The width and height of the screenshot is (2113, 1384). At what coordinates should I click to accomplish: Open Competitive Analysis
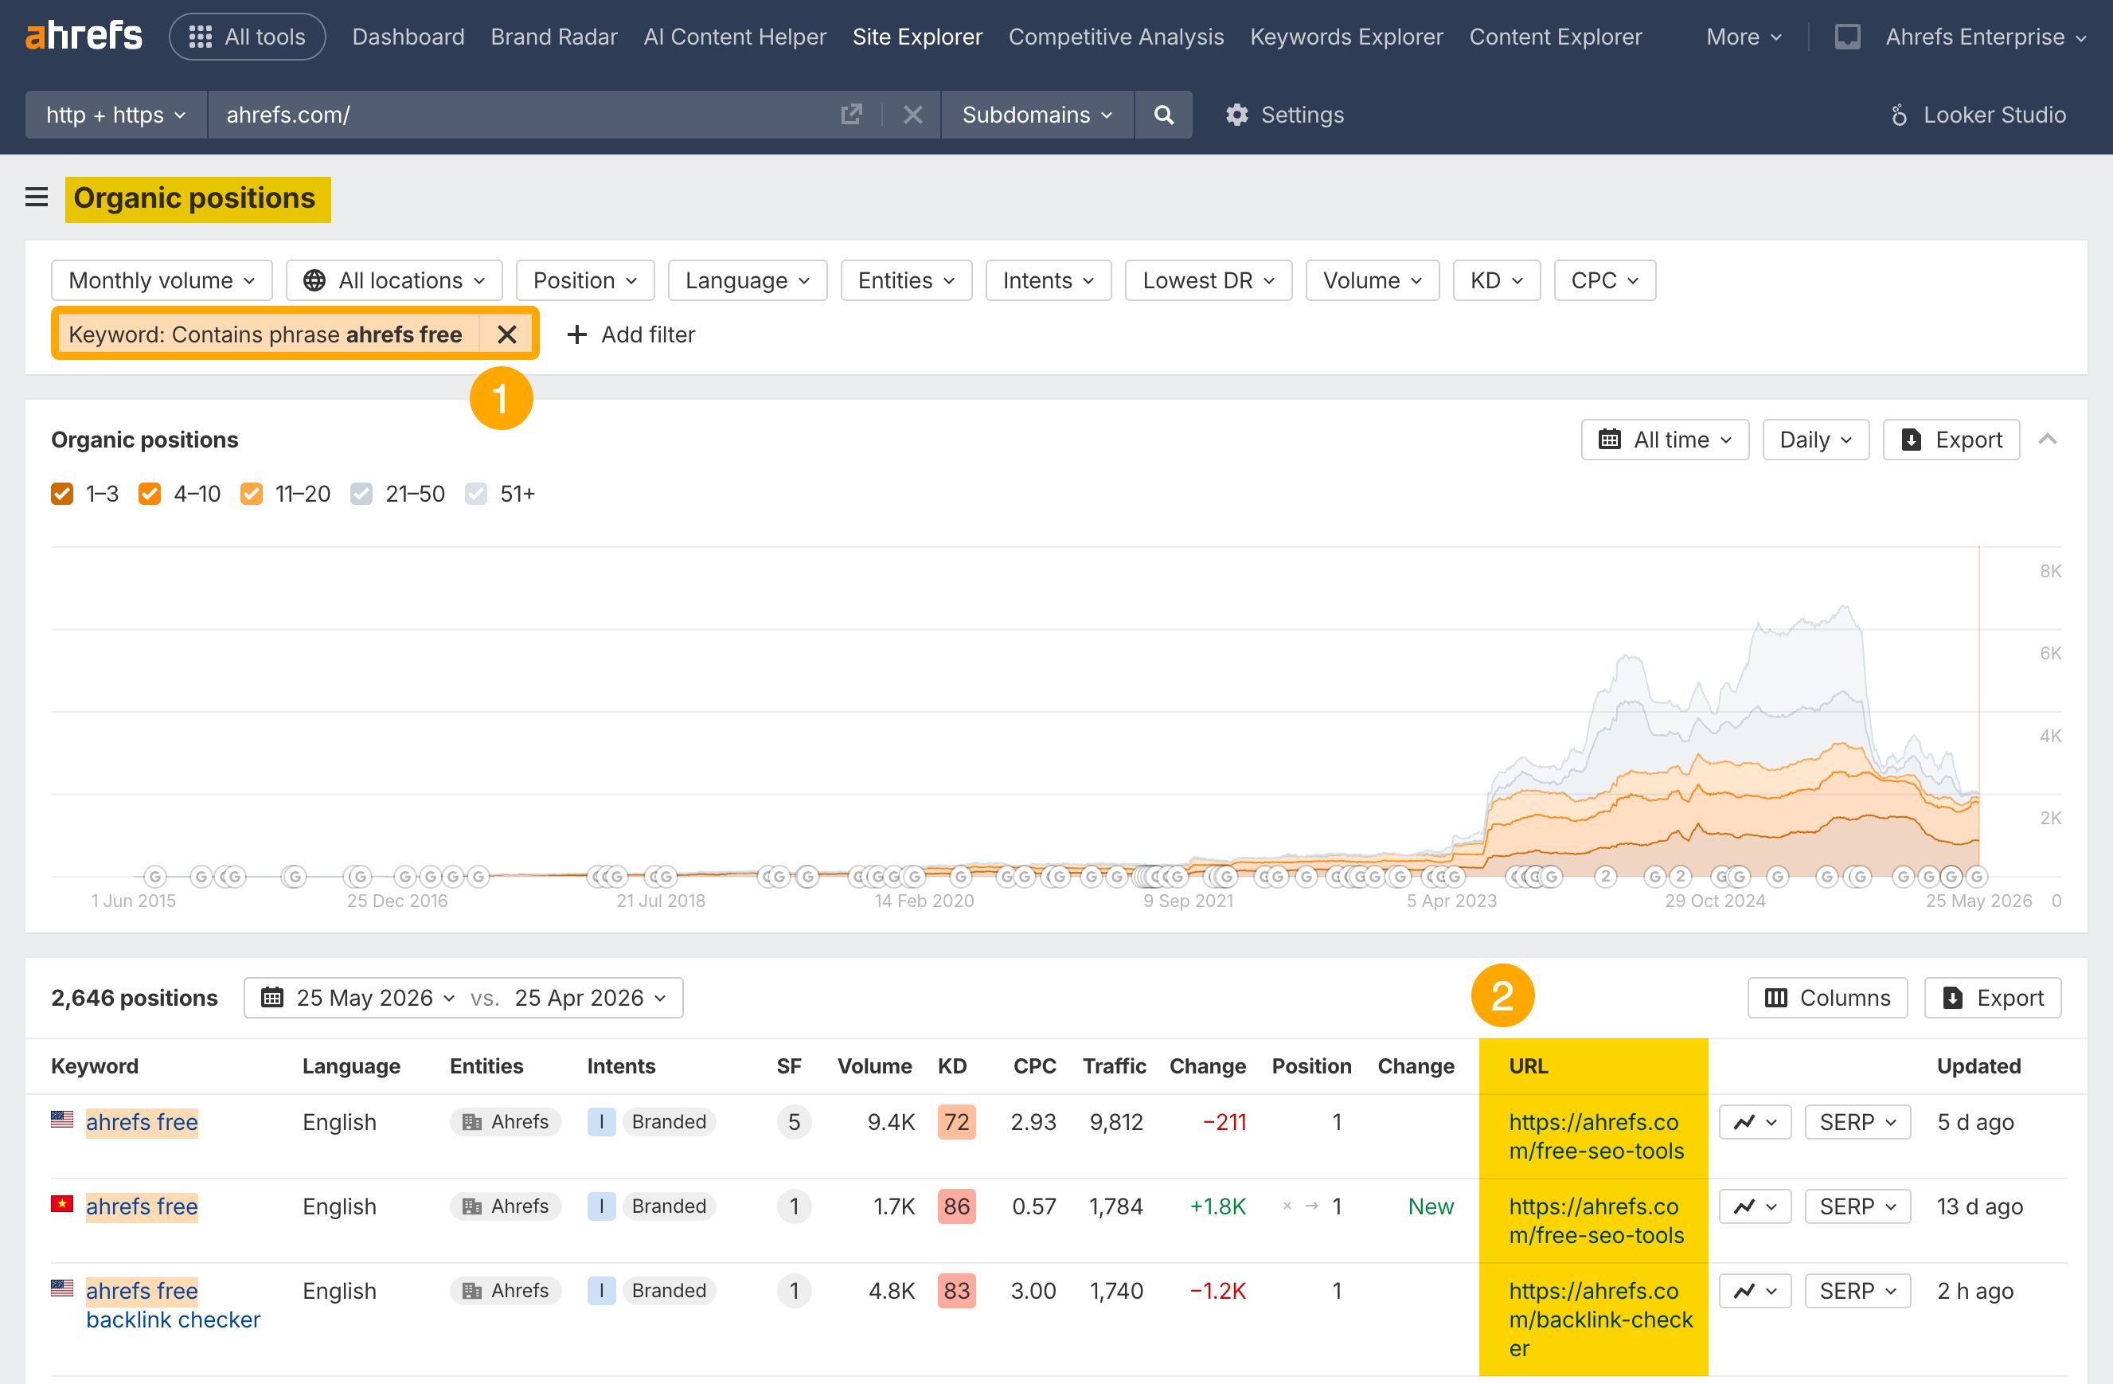point(1116,37)
